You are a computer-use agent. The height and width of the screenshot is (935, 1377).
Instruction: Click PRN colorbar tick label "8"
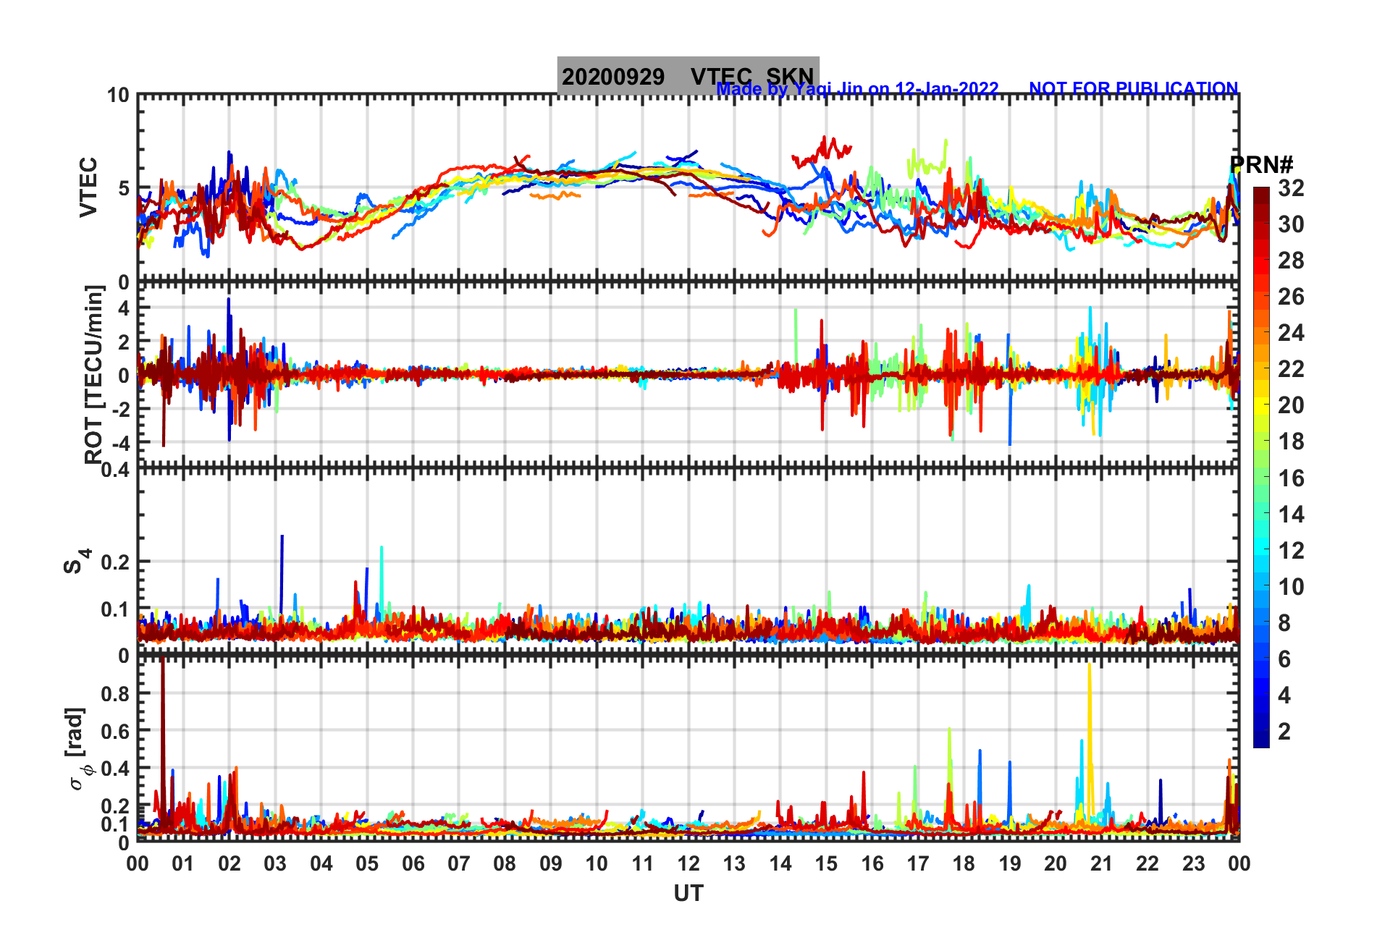point(1284,623)
